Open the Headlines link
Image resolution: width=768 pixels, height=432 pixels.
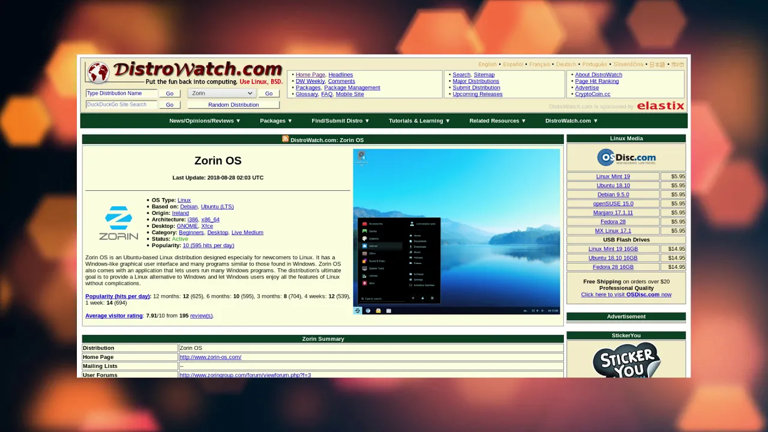[x=340, y=74]
